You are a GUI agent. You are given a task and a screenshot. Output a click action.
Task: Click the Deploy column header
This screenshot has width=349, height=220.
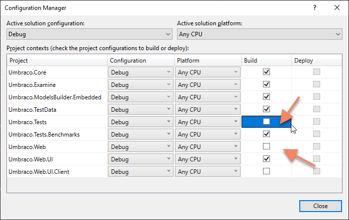317,60
